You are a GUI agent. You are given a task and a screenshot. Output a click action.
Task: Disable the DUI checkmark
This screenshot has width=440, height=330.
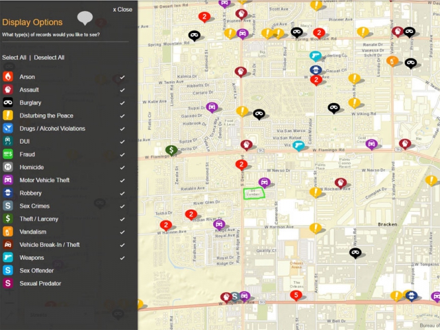click(x=122, y=142)
